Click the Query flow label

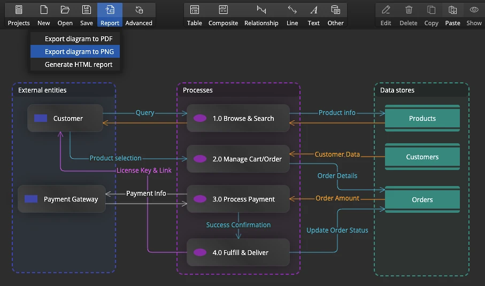point(145,113)
